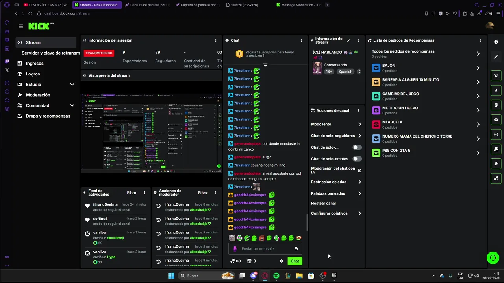Screen dimensions: 504x283
Task: Open Configurar objetivos options
Action: coord(336,213)
